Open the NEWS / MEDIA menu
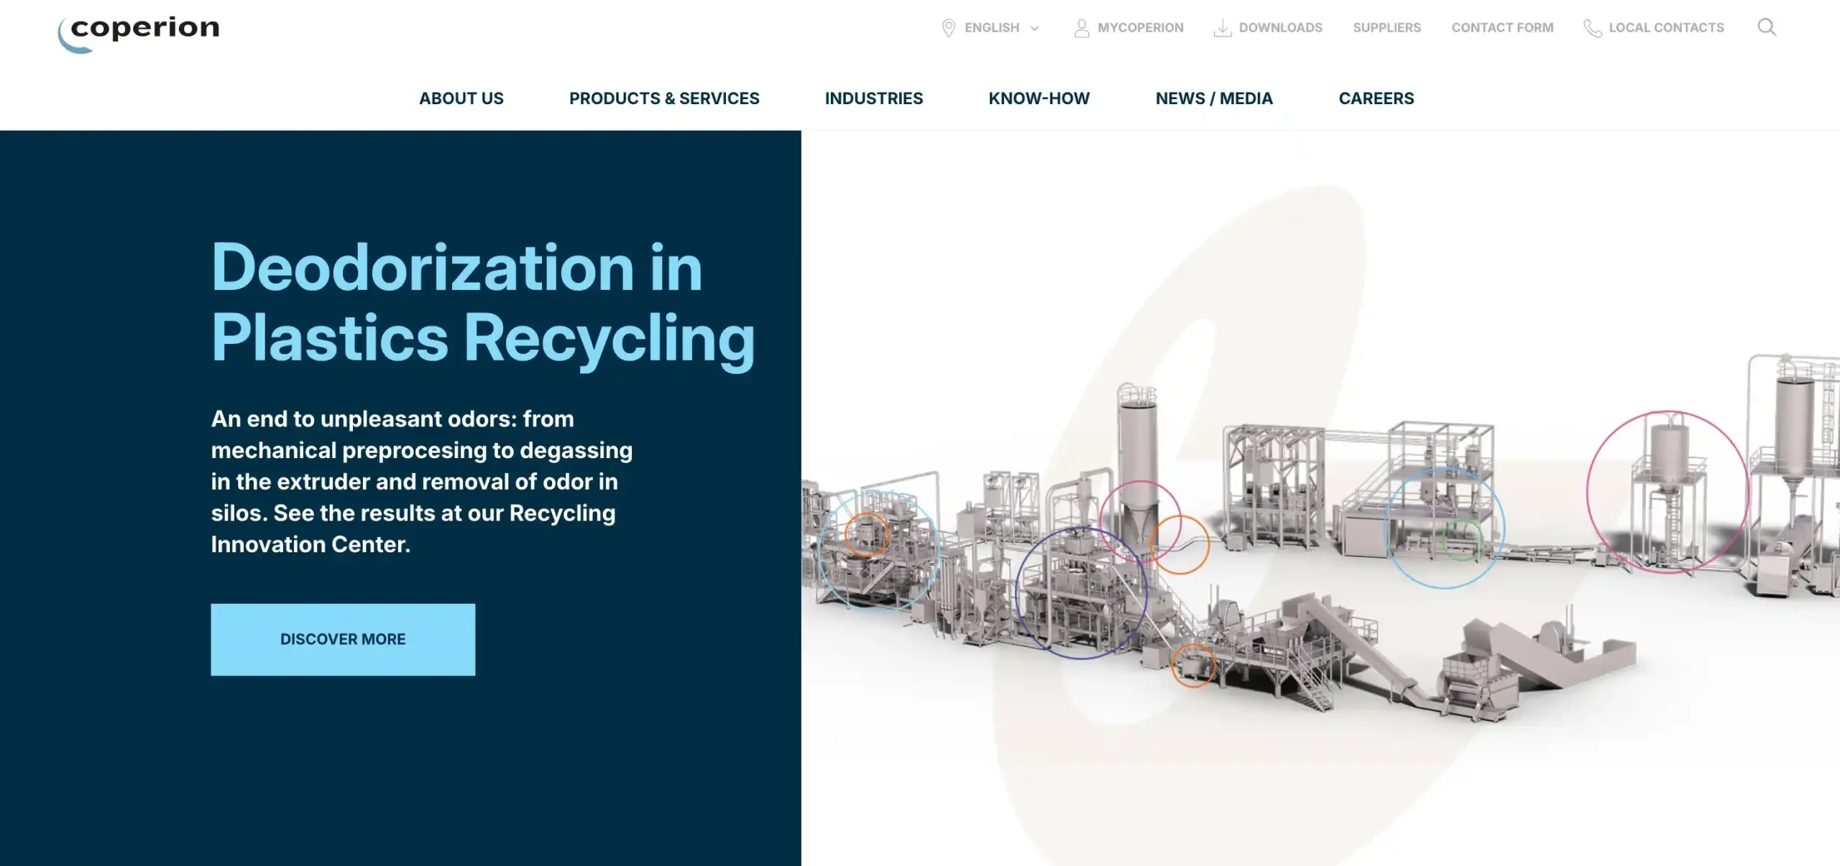1840x866 pixels. [1214, 98]
